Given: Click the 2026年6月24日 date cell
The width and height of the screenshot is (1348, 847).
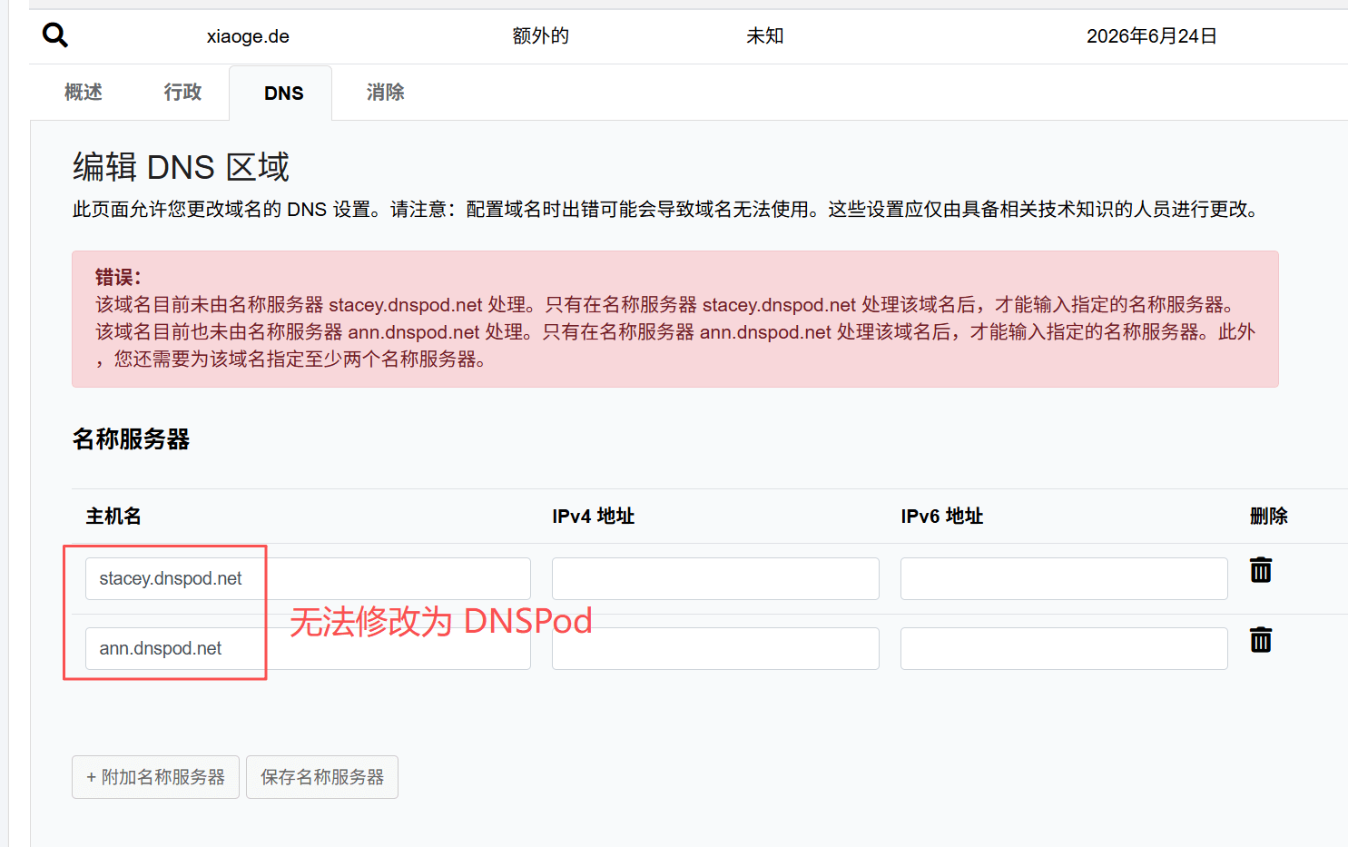Looking at the screenshot, I should pyautogui.click(x=1151, y=36).
